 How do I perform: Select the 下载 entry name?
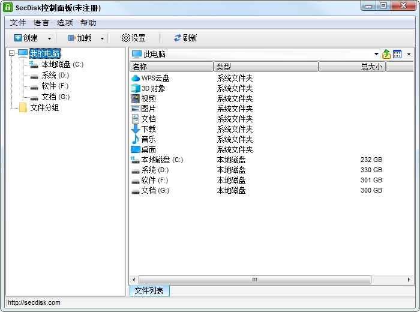(148, 129)
